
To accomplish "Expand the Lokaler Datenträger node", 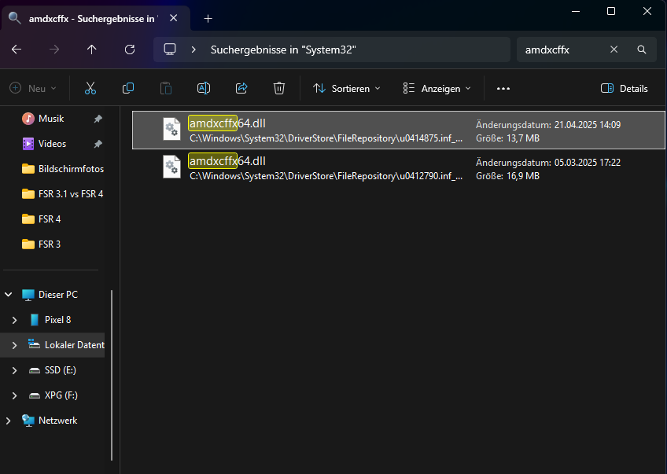I will (14, 345).
